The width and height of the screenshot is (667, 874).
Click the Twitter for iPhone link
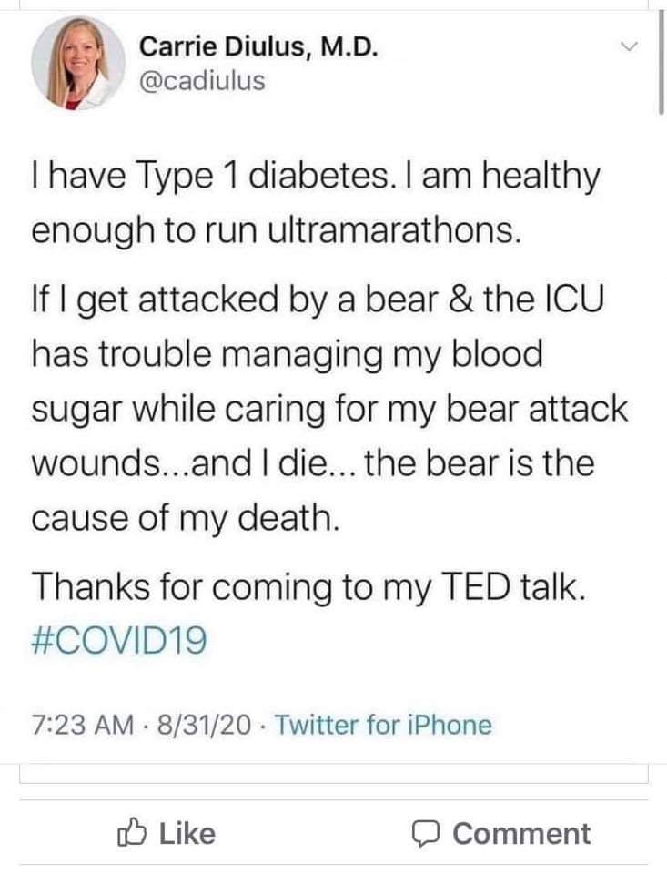coord(383,725)
